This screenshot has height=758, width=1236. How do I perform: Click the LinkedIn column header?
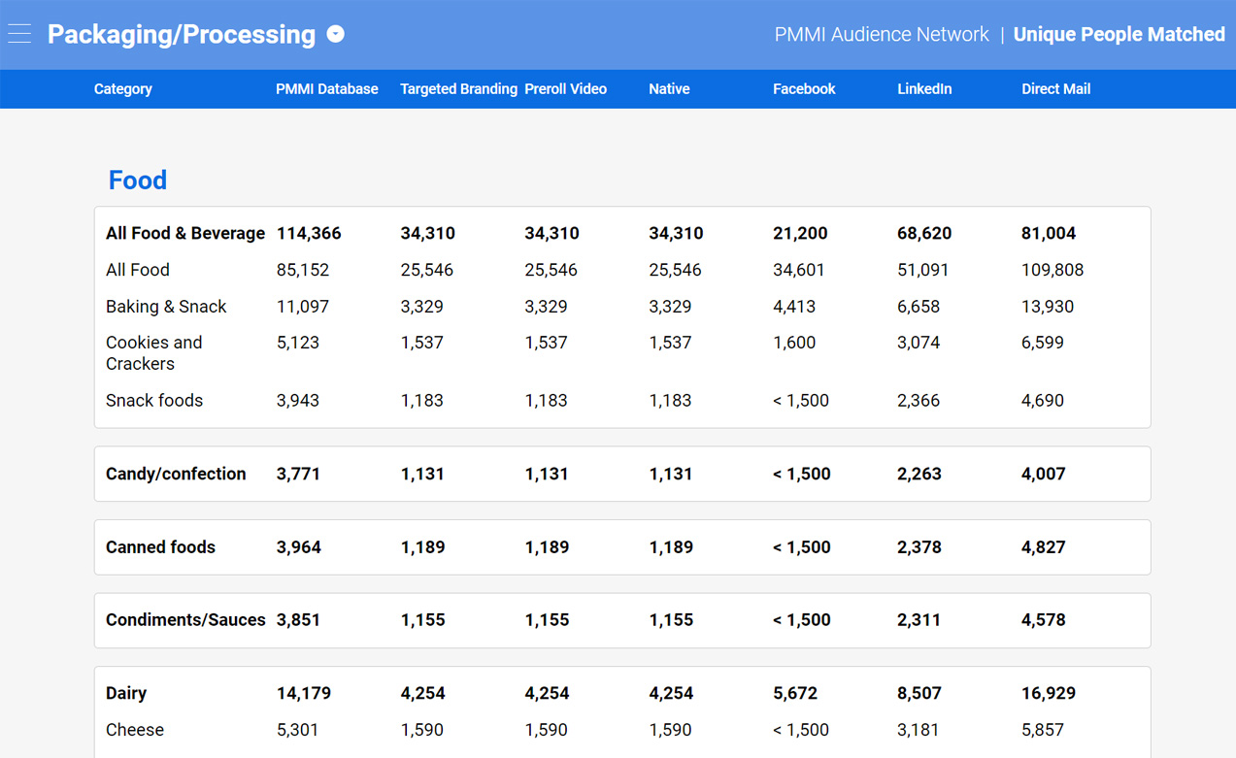pos(924,89)
